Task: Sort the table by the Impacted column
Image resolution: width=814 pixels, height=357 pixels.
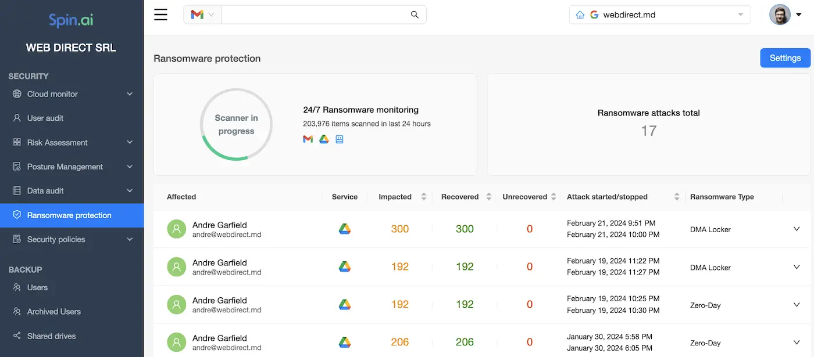Action: point(423,196)
